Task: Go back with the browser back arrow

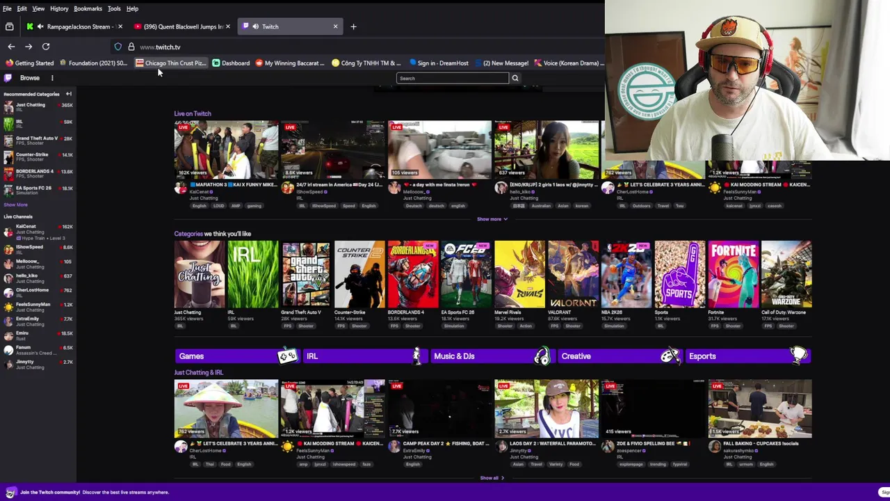Action: [11, 47]
